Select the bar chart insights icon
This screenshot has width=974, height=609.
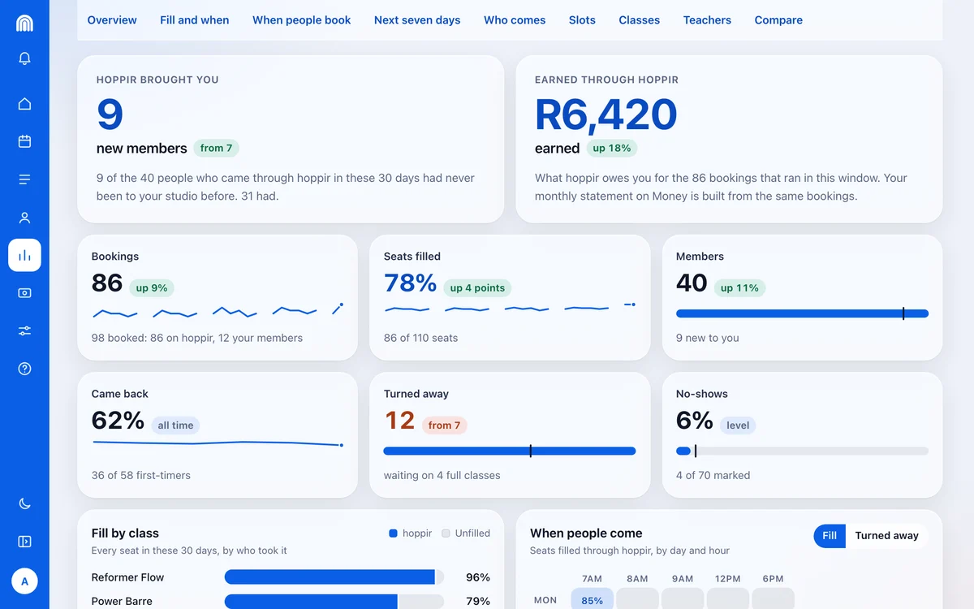click(x=24, y=255)
